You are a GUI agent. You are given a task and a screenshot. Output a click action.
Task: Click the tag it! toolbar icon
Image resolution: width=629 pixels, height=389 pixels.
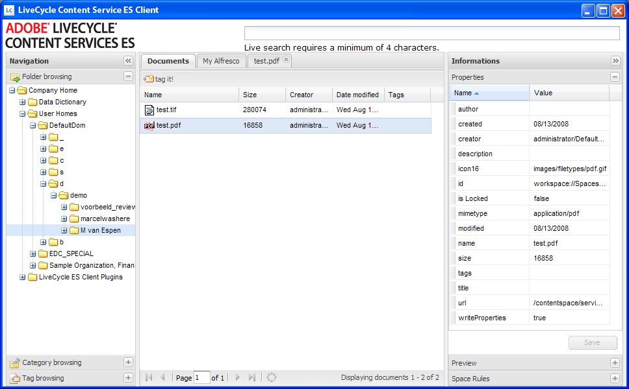point(149,79)
